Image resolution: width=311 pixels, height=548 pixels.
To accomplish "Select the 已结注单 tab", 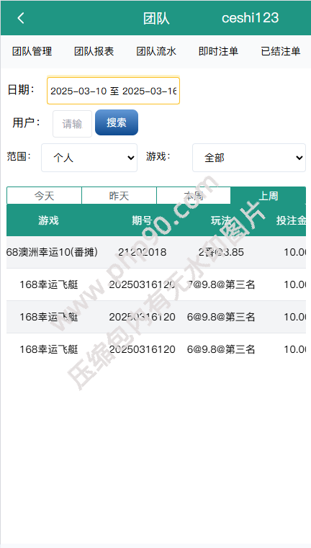I will 281,52.
